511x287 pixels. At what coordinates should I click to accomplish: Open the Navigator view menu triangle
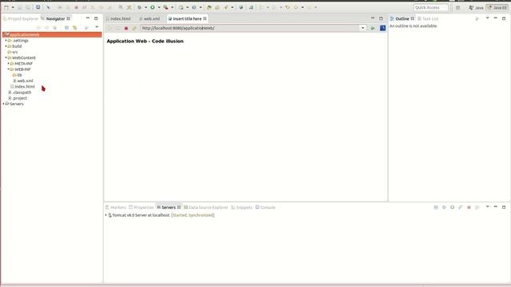(x=97, y=27)
